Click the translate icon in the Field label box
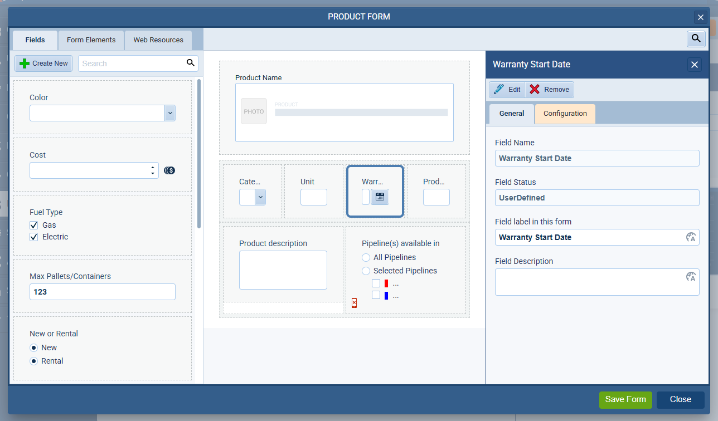718x421 pixels. [x=691, y=237]
